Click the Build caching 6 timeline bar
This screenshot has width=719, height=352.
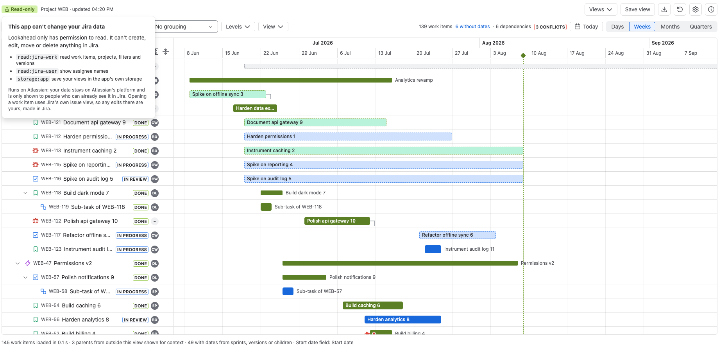tap(373, 305)
